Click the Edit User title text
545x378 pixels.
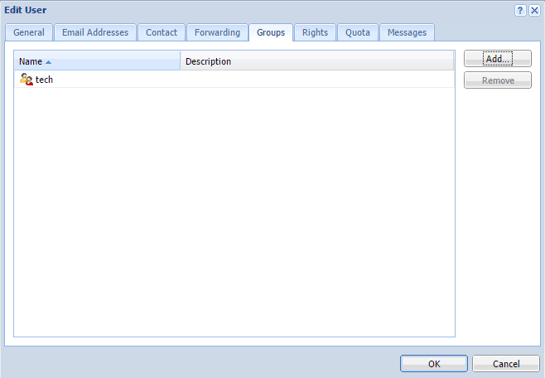click(26, 10)
